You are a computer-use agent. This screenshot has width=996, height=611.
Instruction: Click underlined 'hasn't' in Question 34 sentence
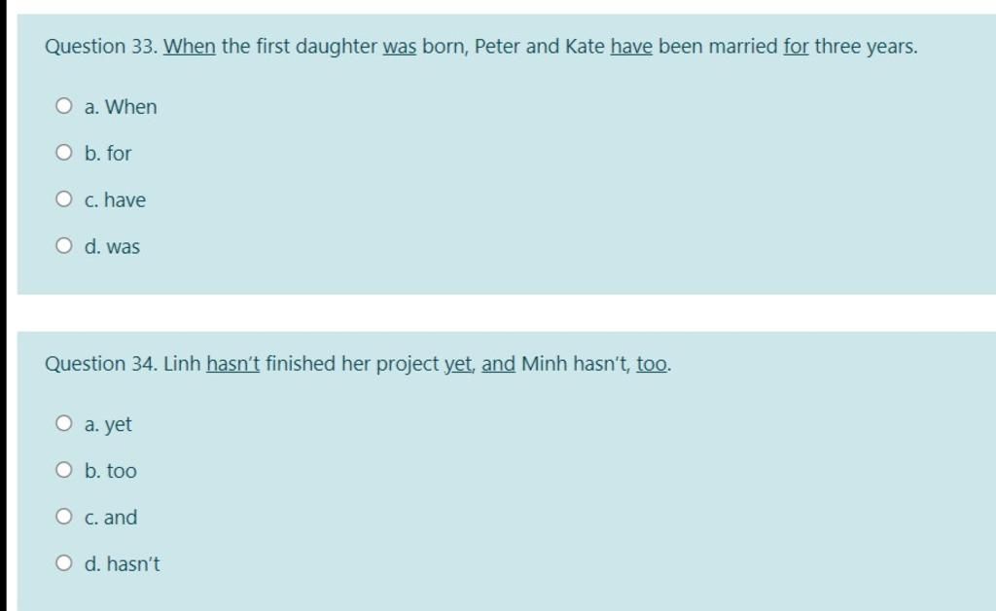point(233,363)
